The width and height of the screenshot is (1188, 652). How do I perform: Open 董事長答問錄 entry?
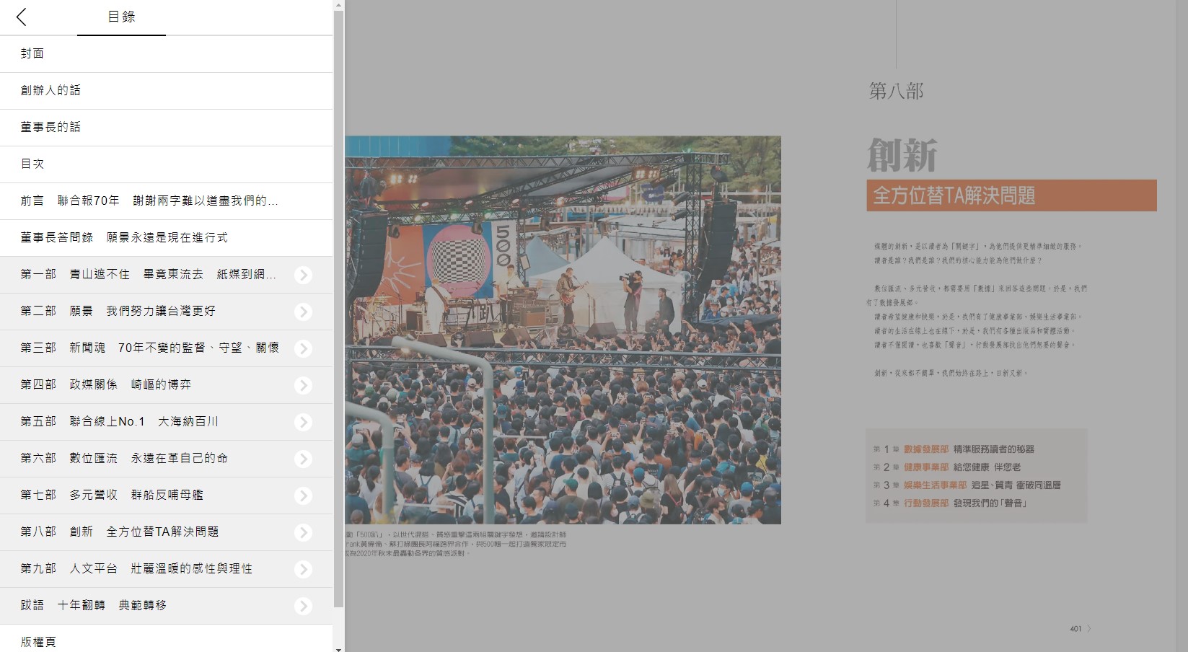click(x=124, y=237)
